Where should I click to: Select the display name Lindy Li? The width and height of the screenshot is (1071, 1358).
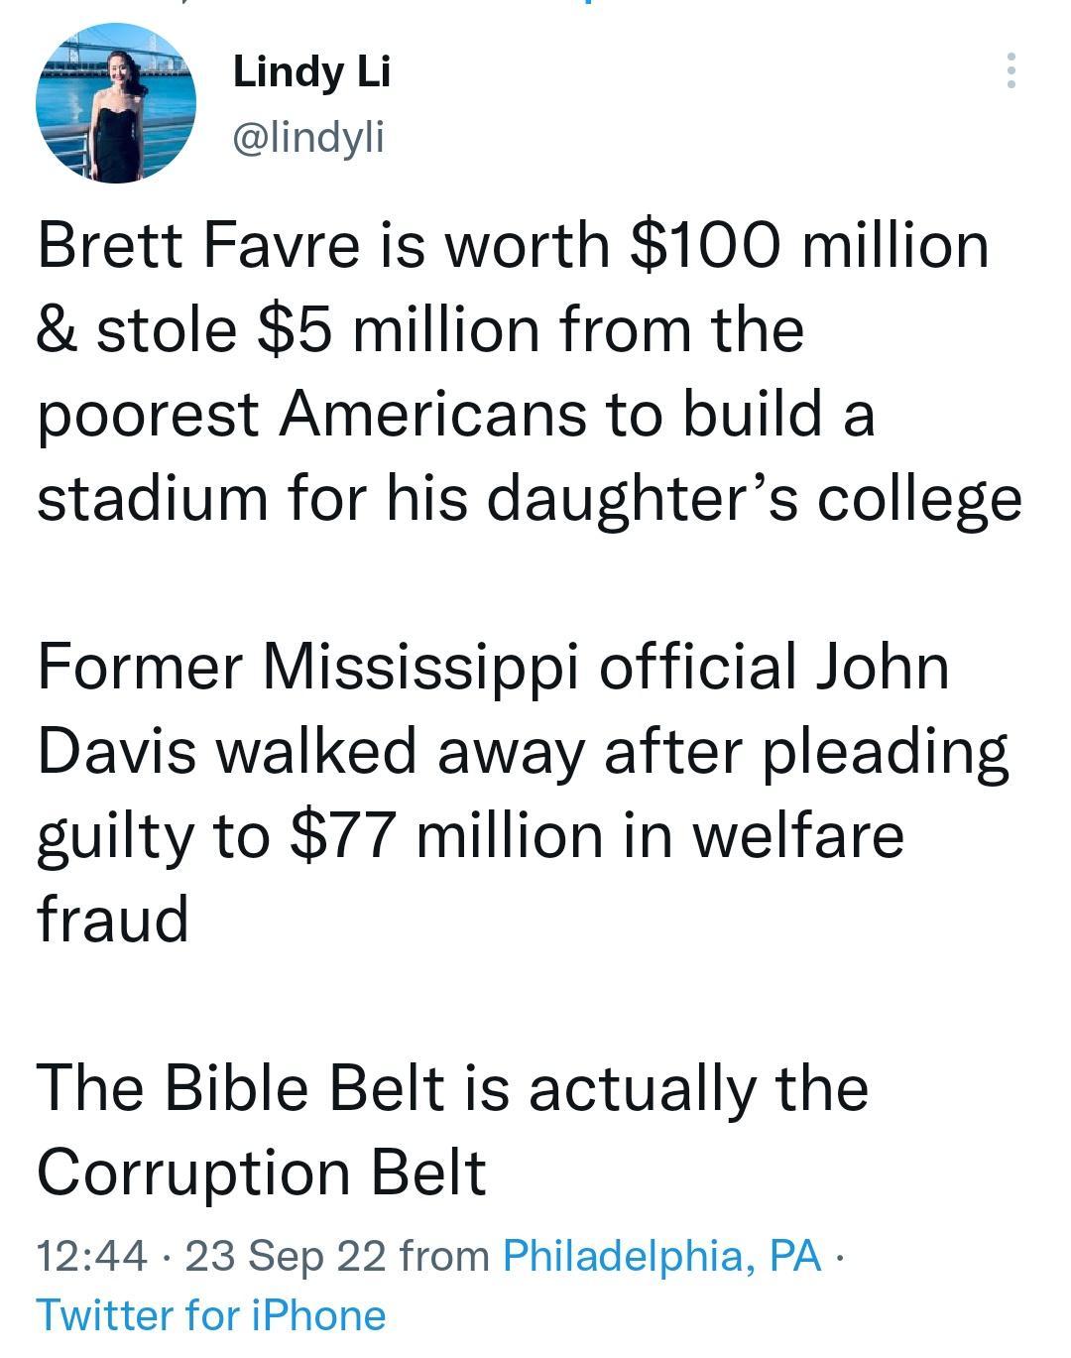(312, 72)
